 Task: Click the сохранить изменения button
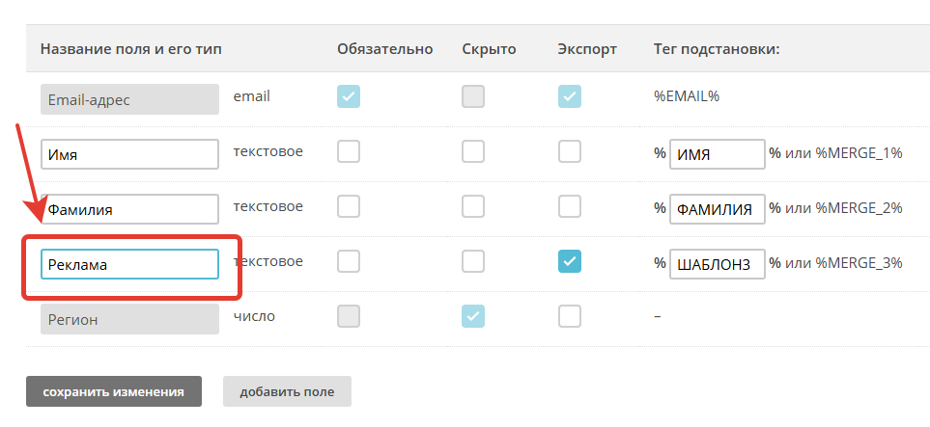tap(114, 391)
